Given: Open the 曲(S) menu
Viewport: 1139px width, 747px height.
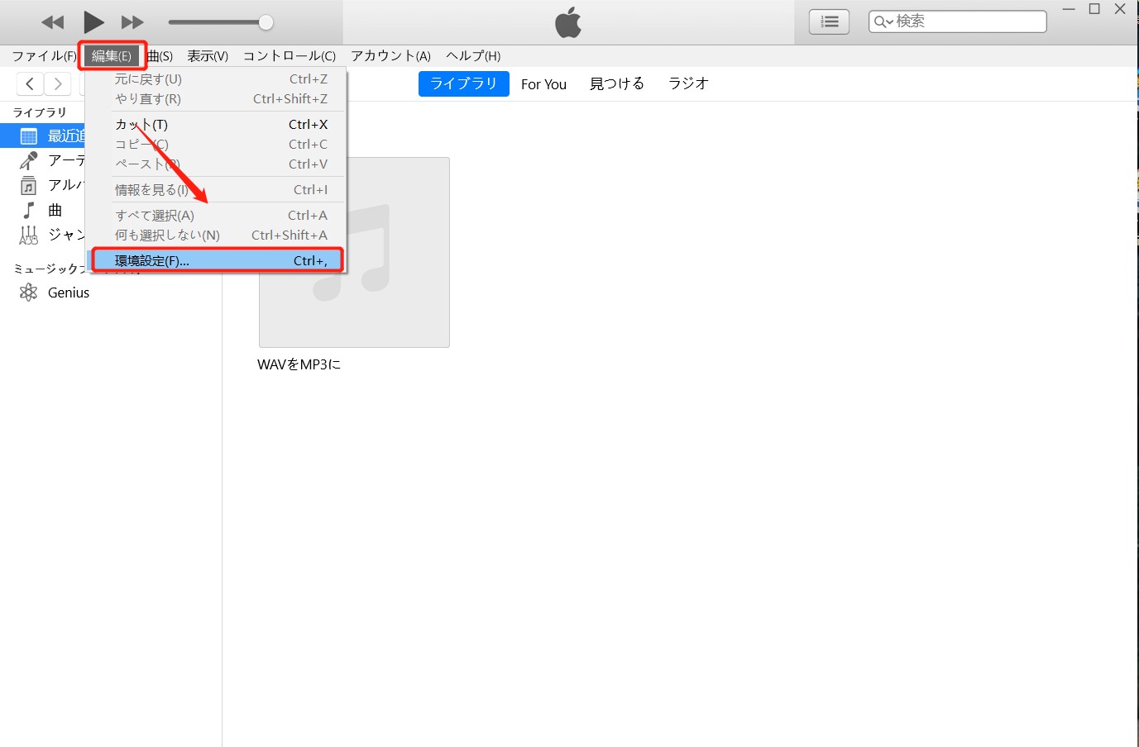Looking at the screenshot, I should [160, 55].
